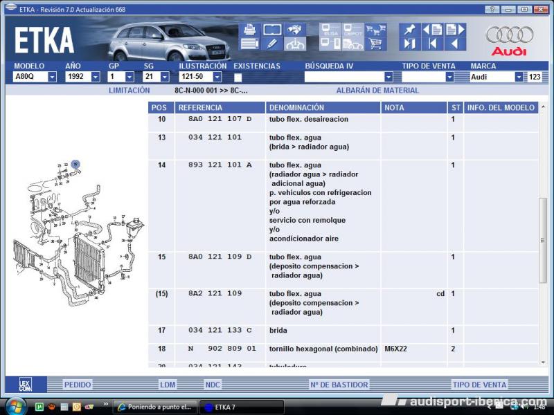Screen dimensions: 554x415
Task: Expand the GP dropdown
Action: [x=129, y=77]
